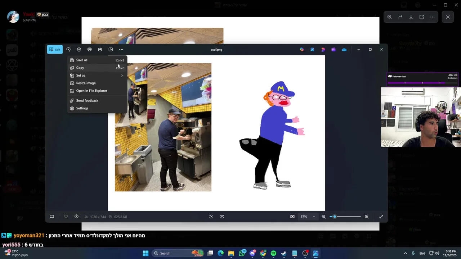This screenshot has height=259, width=461.
Task: Mark image as favorite with heart icon
Action: [x=66, y=217]
